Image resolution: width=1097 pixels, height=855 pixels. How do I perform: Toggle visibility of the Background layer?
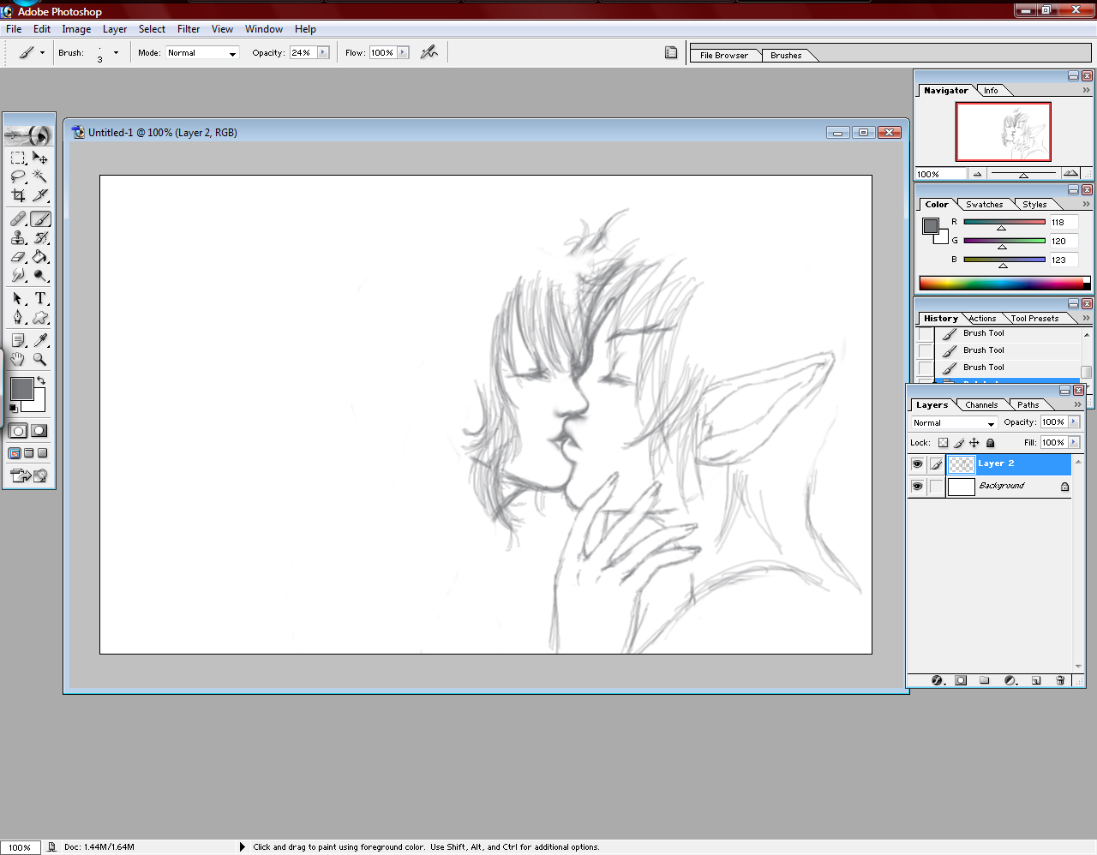pos(917,487)
